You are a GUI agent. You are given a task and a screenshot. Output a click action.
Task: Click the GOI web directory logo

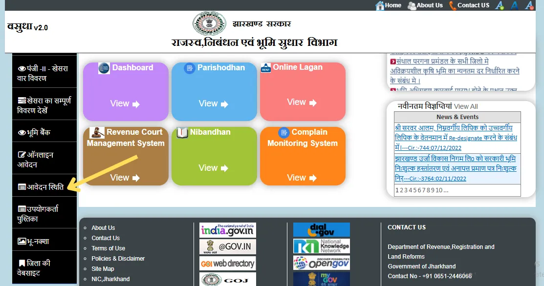[228, 263]
